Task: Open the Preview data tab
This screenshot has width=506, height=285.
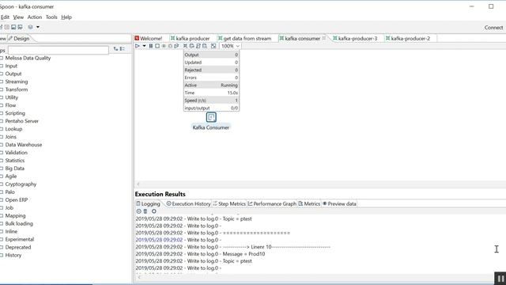Action: pos(339,203)
